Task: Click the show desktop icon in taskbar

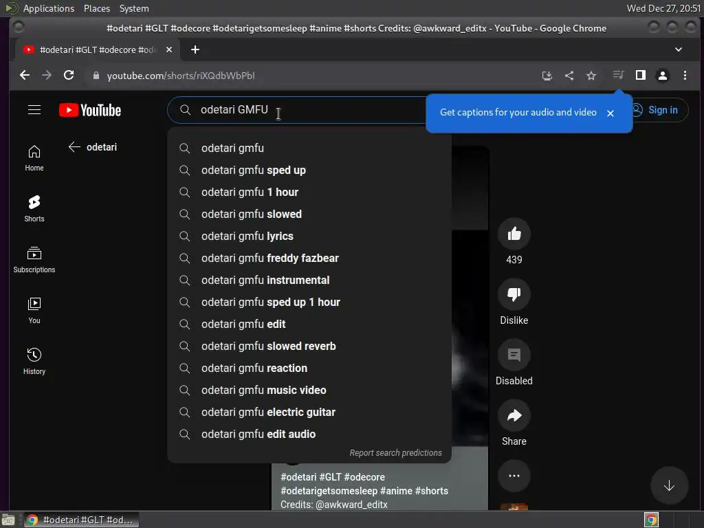Action: pos(8,520)
